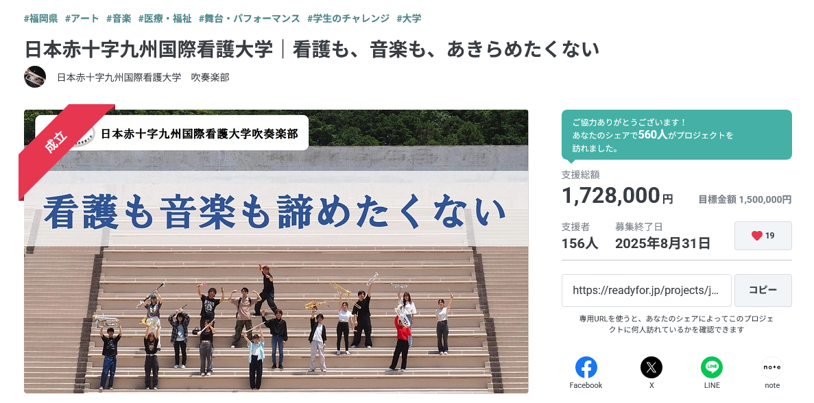This screenshot has height=403, width=814.
Task: Open the #音楽 tag
Action: 119,19
